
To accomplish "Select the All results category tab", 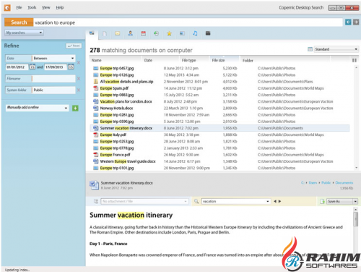I will (x=92, y=33).
